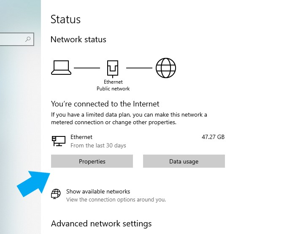Viewport: 287px width, 234px height.
Task: Click the Ethernet monitor icon beside usage
Action: pos(58,141)
